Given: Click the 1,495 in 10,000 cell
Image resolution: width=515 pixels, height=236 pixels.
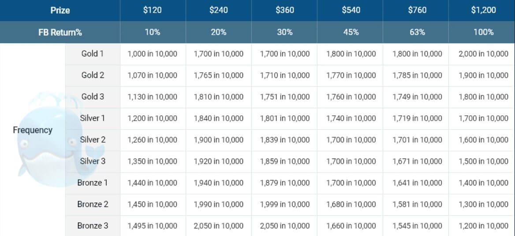Looking at the screenshot, I should [x=153, y=226].
